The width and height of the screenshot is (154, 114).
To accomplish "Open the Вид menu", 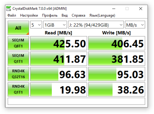I will (64, 16).
